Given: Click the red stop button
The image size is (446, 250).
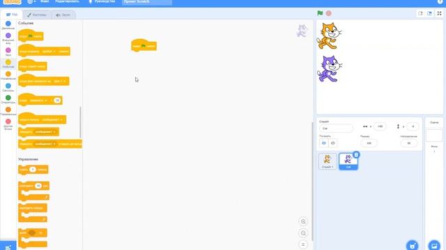Looking at the screenshot, I should pyautogui.click(x=328, y=13).
